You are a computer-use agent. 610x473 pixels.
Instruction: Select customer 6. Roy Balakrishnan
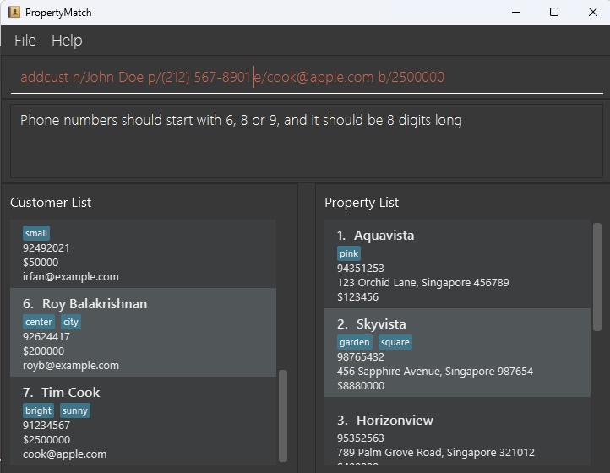click(x=143, y=333)
